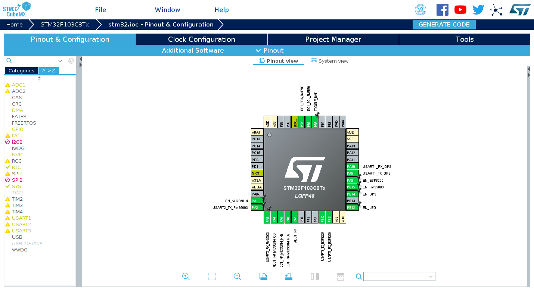The image size is (534, 291).
Task: Select the A->Z sorting tab
Action: point(49,71)
